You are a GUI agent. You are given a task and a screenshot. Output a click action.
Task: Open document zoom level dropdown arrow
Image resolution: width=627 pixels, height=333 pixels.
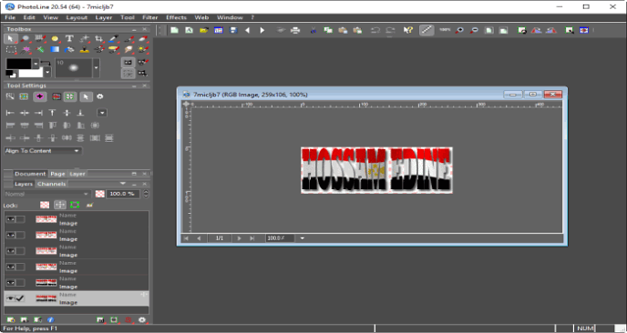(x=303, y=238)
